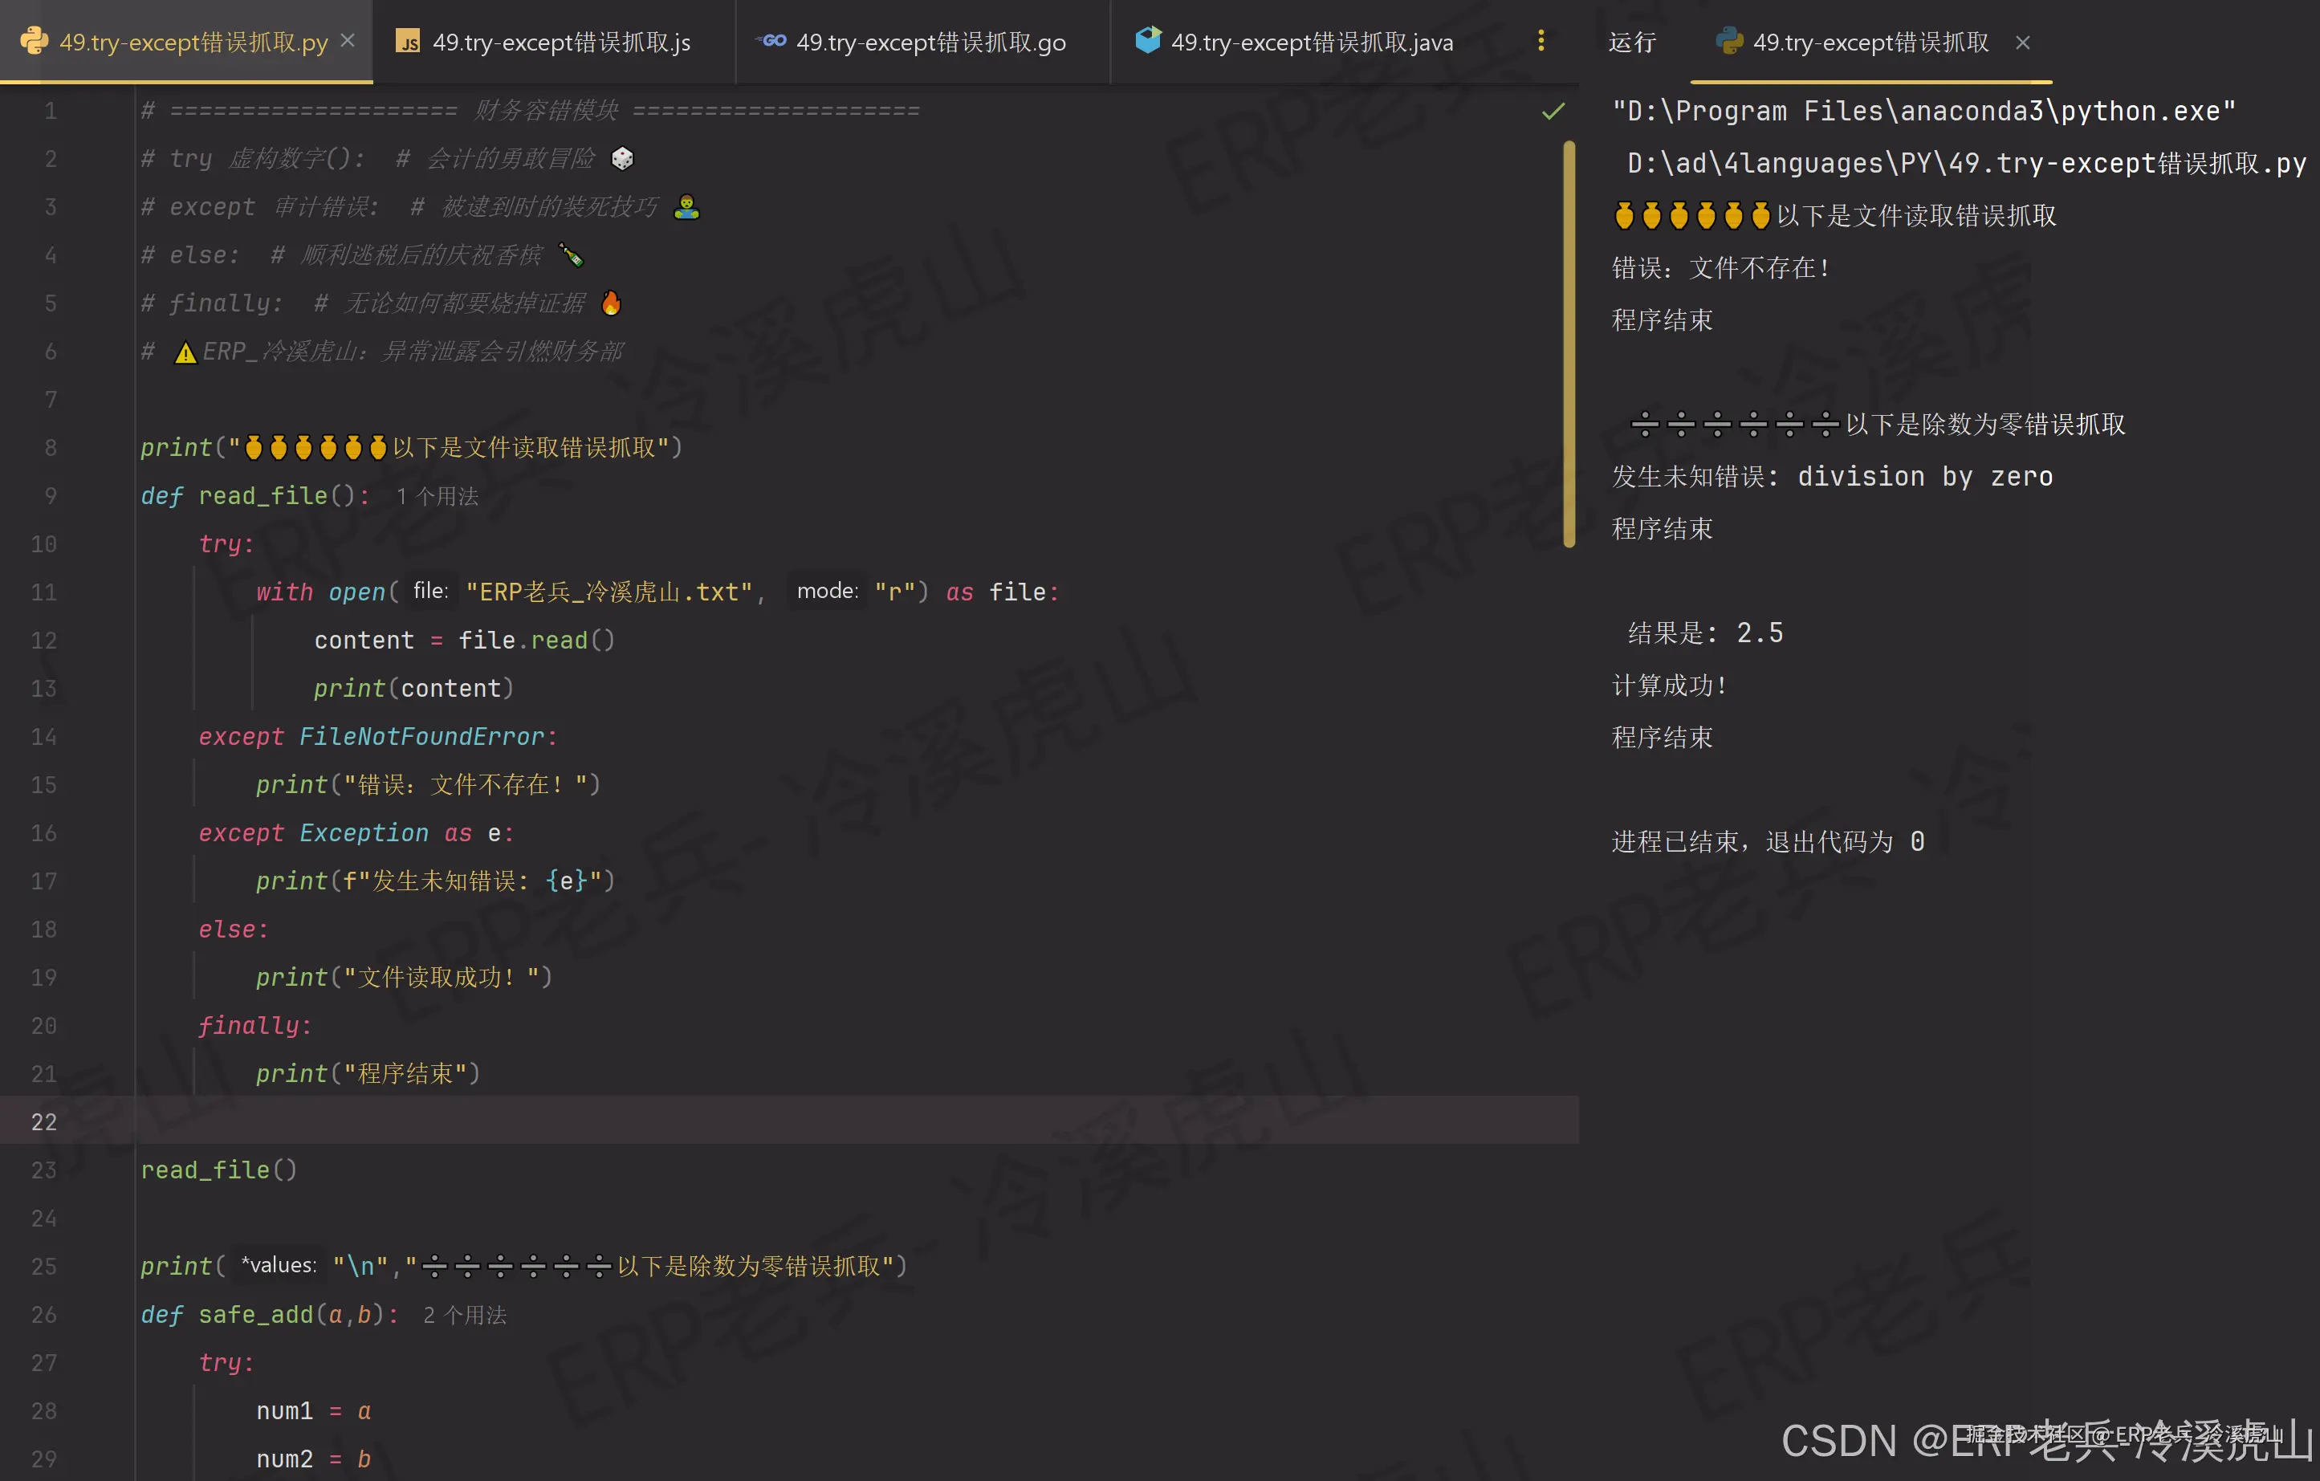Click line number 22 in gutter

click(43, 1121)
